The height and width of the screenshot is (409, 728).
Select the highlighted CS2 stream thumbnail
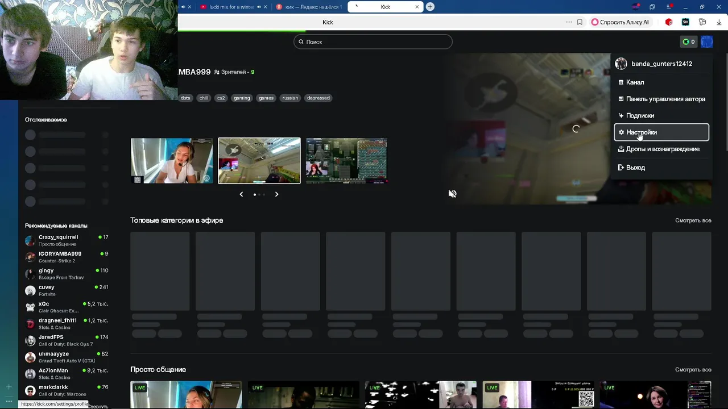tap(259, 161)
